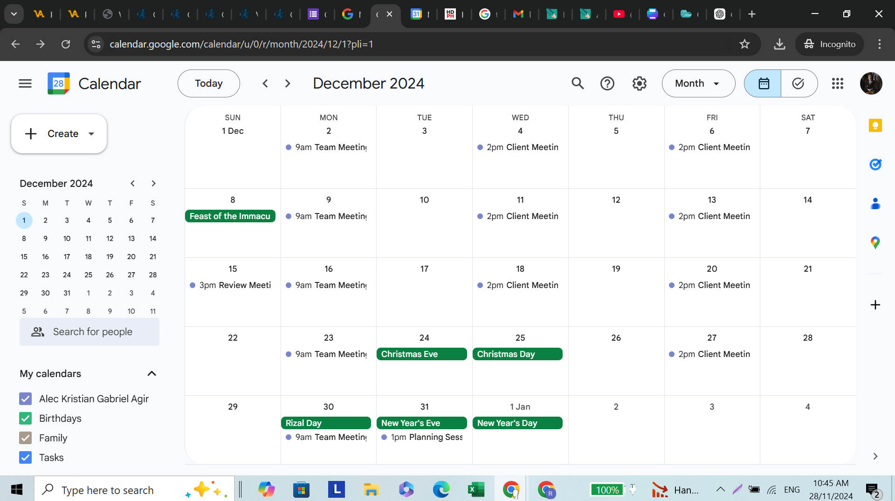
Task: Switch to Calendar view toggle
Action: 763,83
